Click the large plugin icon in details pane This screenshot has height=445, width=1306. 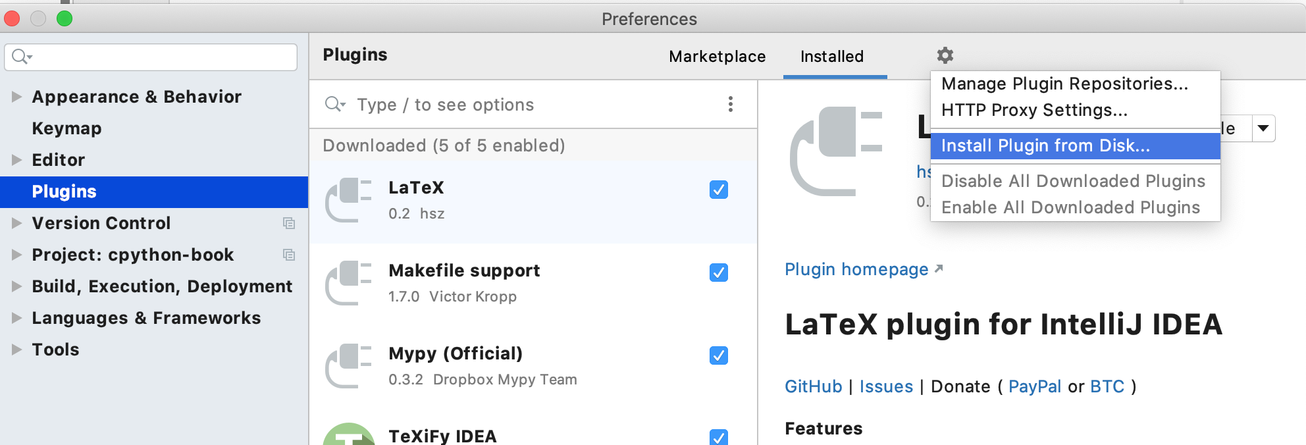(x=836, y=151)
